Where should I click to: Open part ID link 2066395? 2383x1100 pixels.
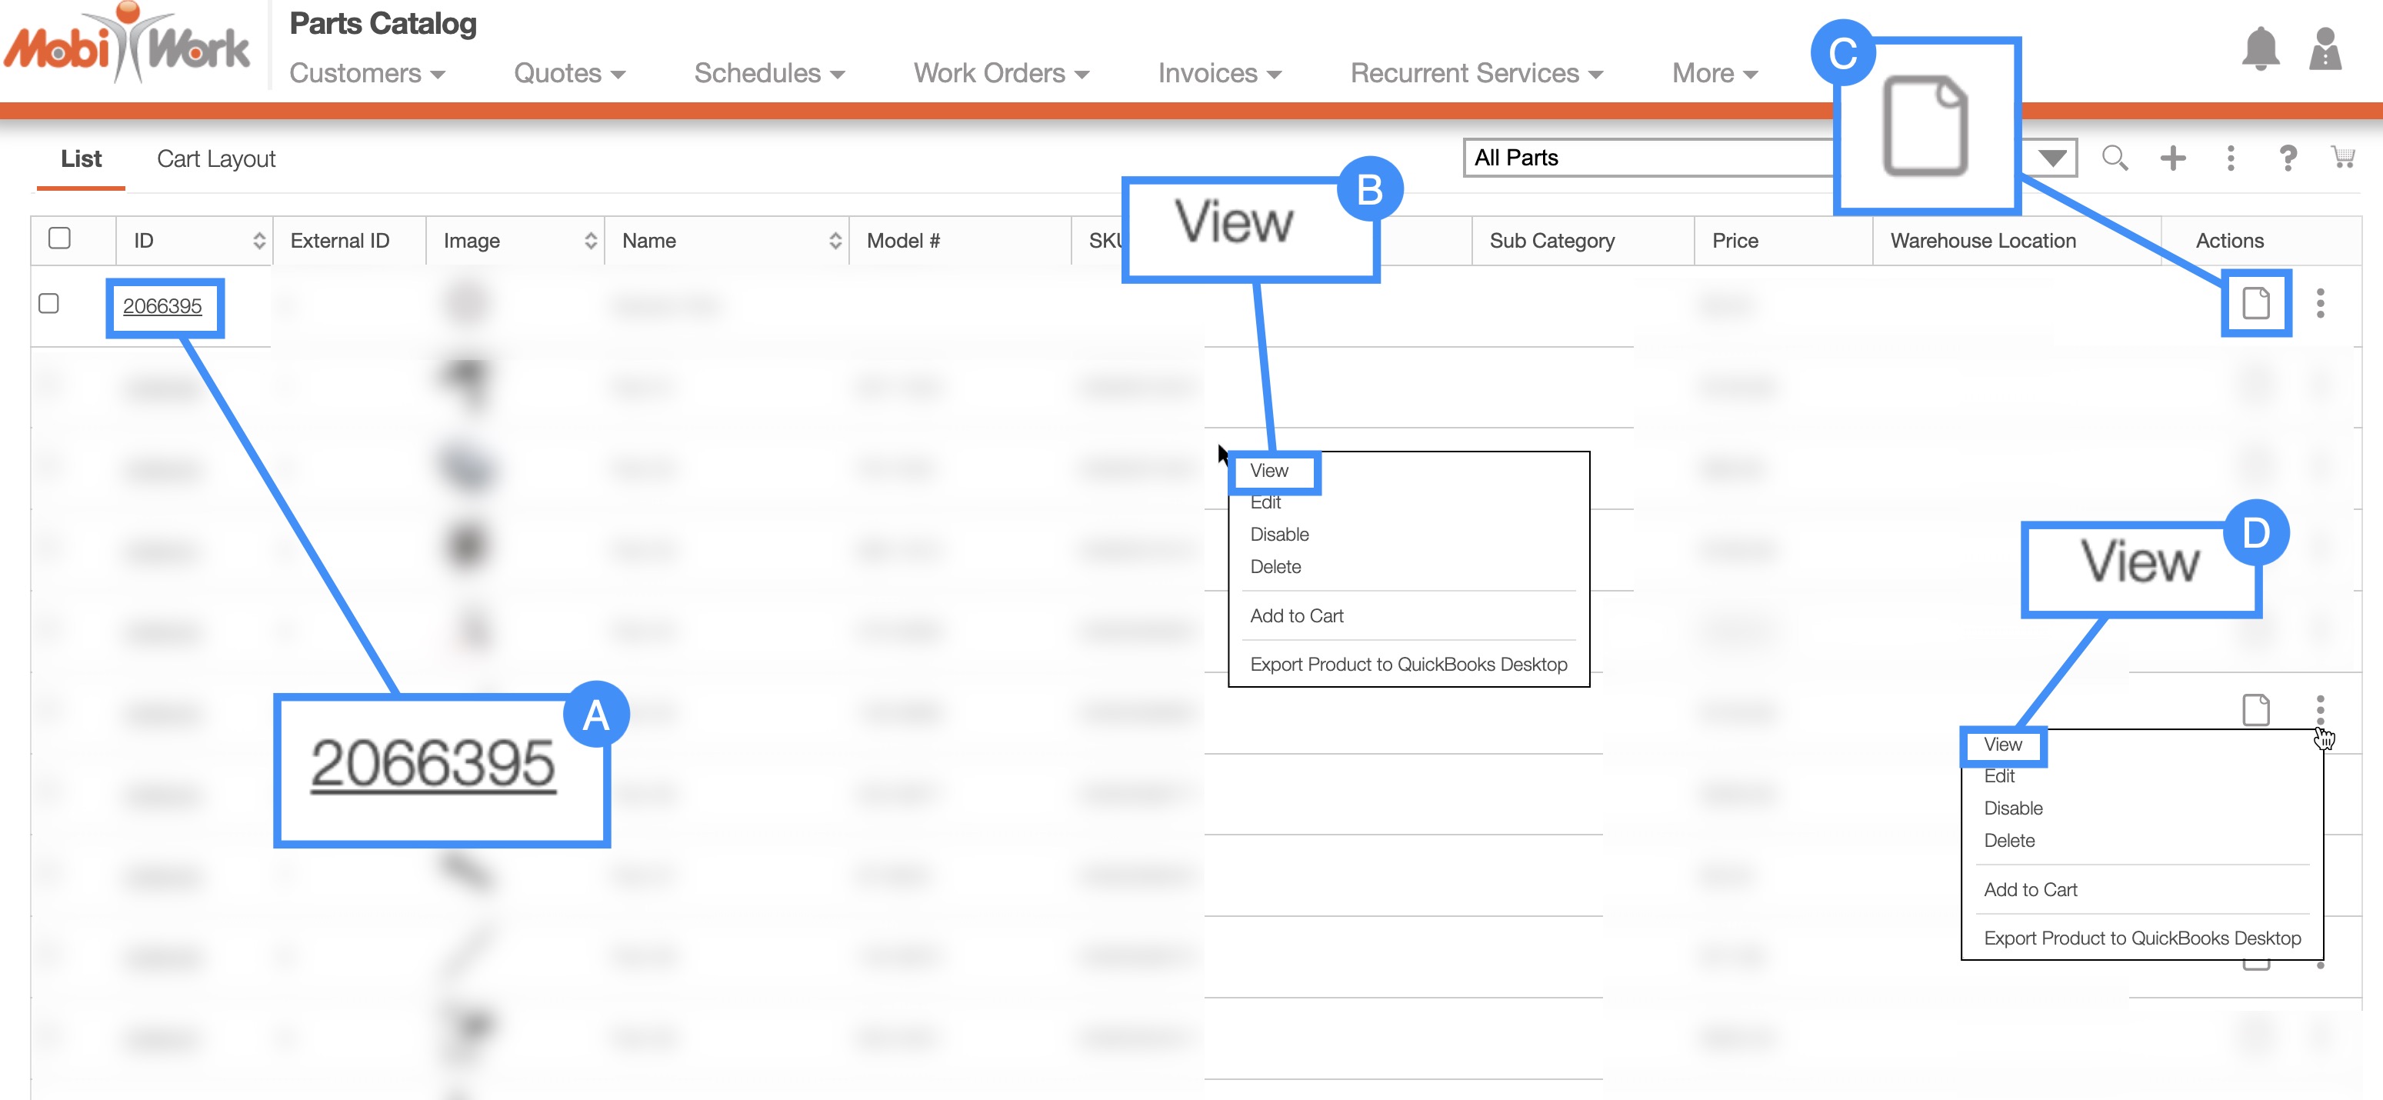(x=162, y=306)
